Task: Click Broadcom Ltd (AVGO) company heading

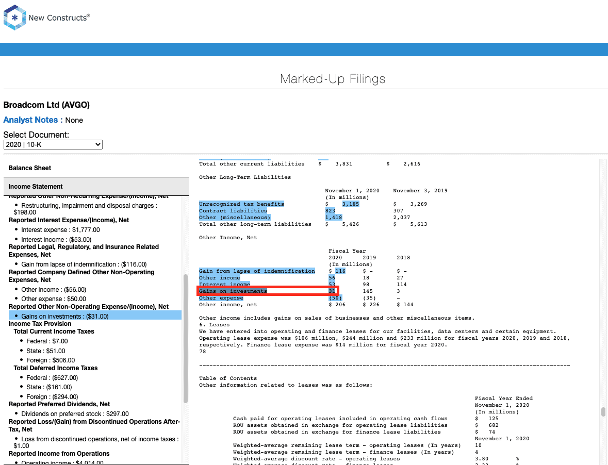Action: click(46, 105)
